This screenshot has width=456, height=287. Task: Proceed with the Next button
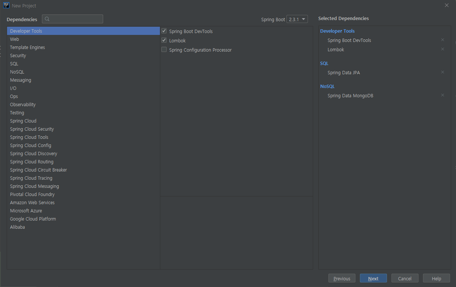pos(373,278)
